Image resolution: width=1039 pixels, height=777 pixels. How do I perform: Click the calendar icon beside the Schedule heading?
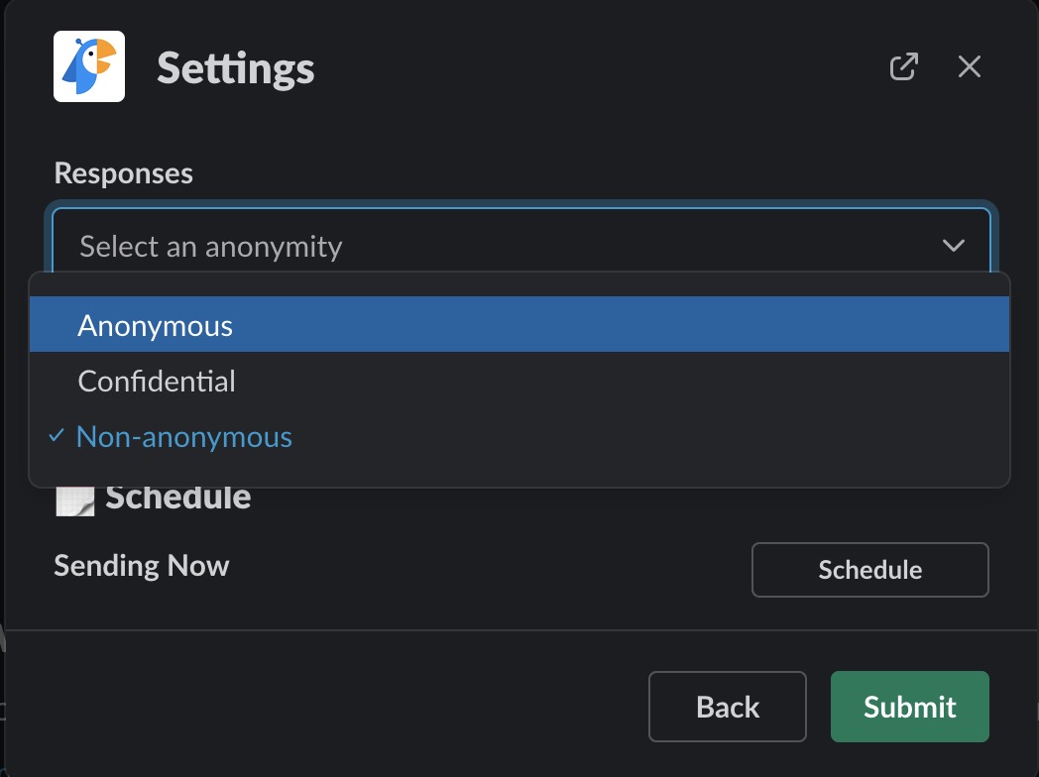point(75,499)
